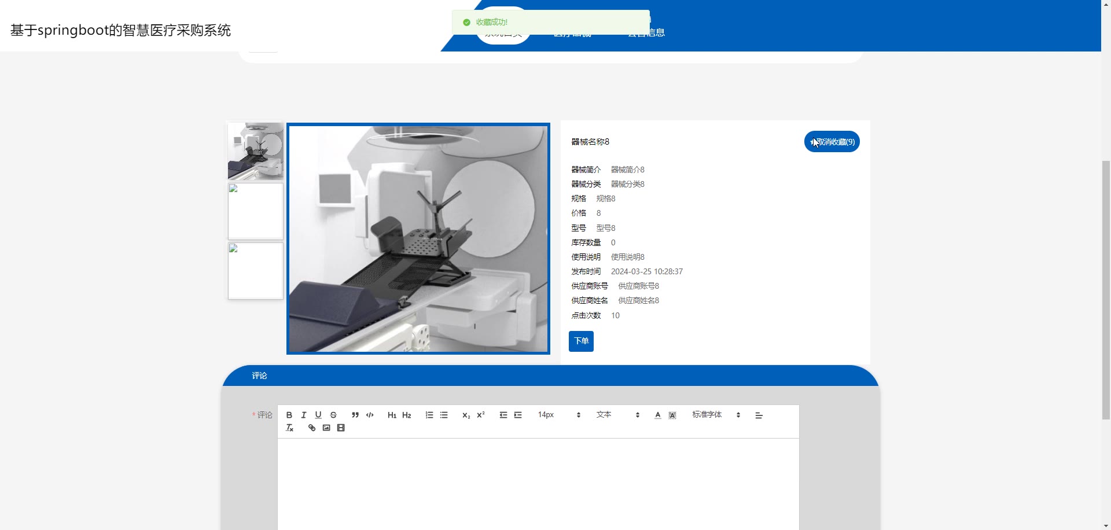Open the text background color picker

672,415
